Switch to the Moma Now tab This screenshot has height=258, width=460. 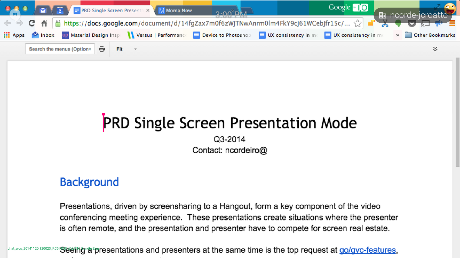tap(178, 11)
